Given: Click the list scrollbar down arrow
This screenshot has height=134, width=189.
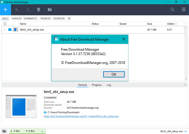Looking at the screenshot, I should click(x=186, y=79).
